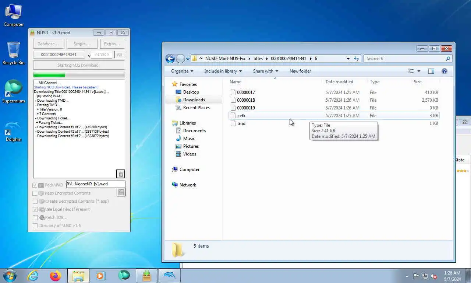Change view with the Explorer views icon
The image size is (471, 283).
[411, 71]
